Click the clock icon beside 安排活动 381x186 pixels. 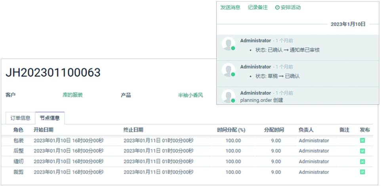coord(277,8)
